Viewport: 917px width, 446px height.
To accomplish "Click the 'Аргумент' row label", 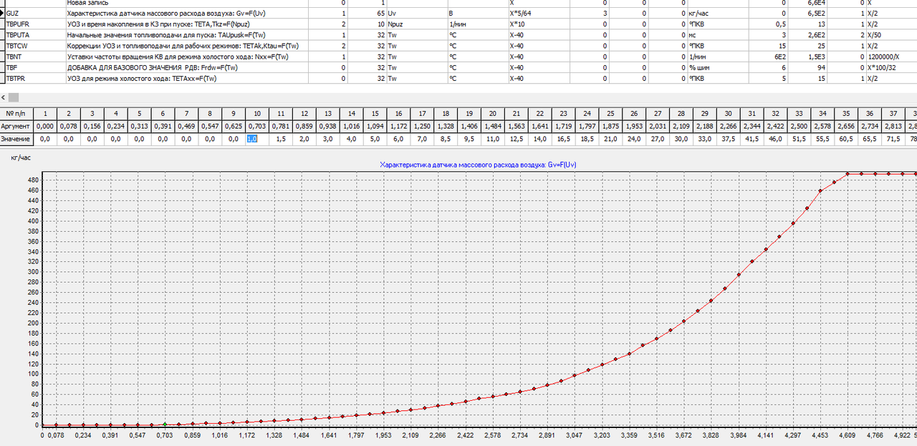I will [x=16, y=126].
